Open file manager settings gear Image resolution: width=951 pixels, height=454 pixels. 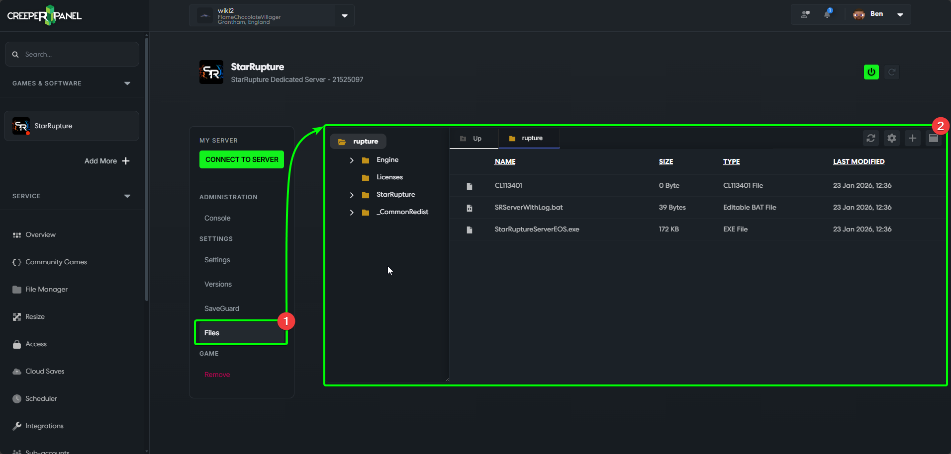pos(891,138)
